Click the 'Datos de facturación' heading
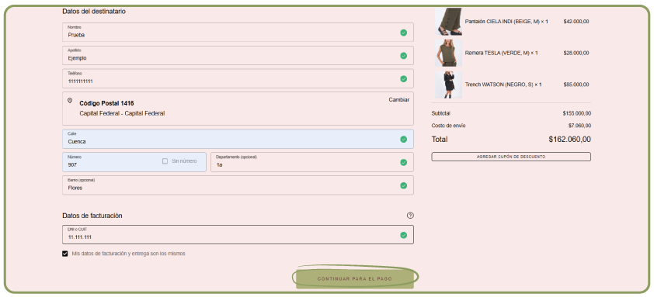The height and width of the screenshot is (297, 654). click(x=92, y=216)
